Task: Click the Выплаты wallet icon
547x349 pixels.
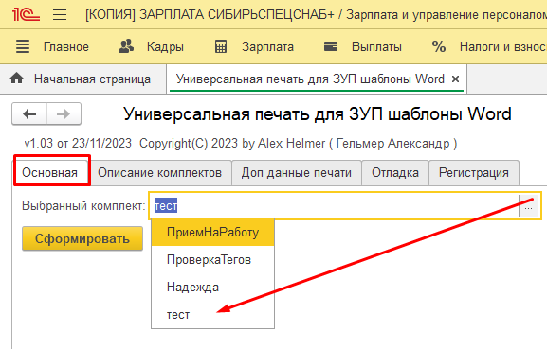Action: click(330, 46)
